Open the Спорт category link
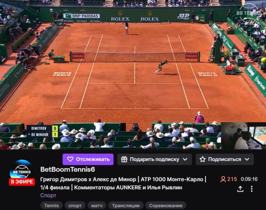 [x=48, y=195]
